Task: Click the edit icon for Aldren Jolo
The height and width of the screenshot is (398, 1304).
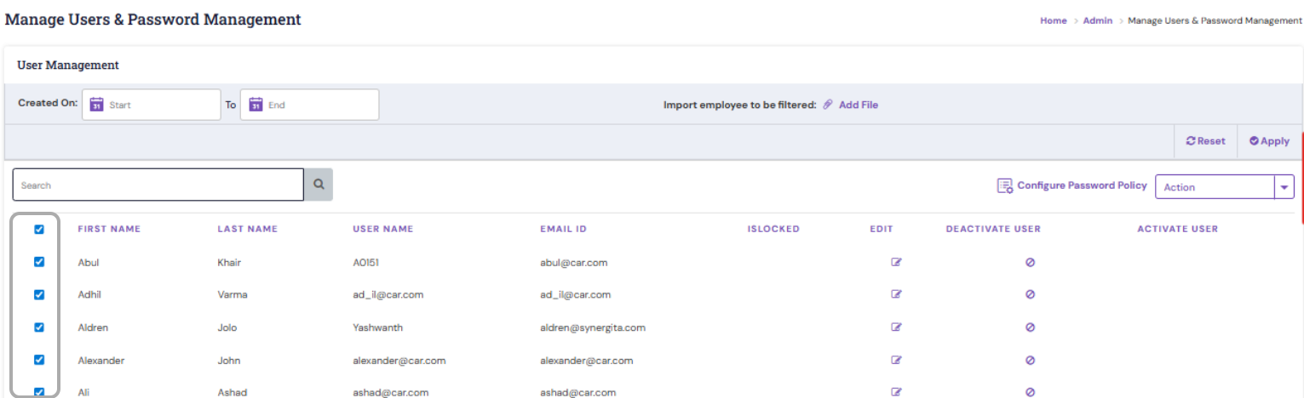Action: click(x=896, y=327)
